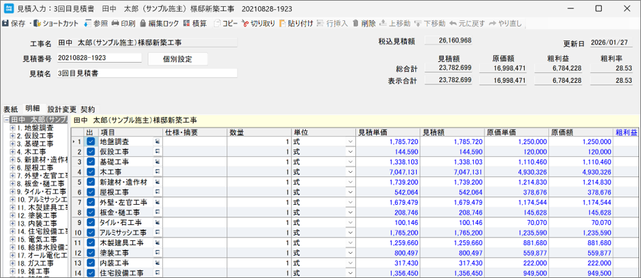Toggle the 出 checkbox for 基礎工事

pyautogui.click(x=91, y=162)
